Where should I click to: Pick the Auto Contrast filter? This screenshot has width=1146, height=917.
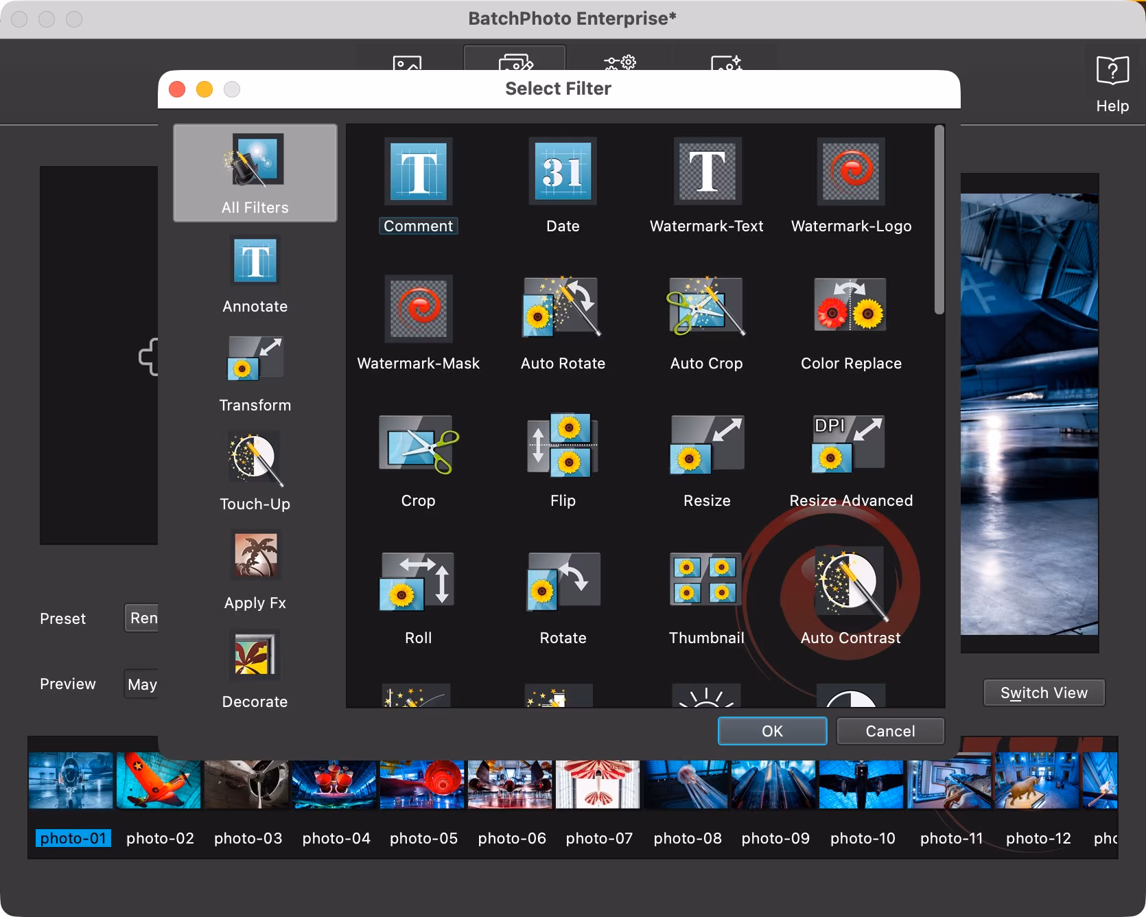coord(851,583)
